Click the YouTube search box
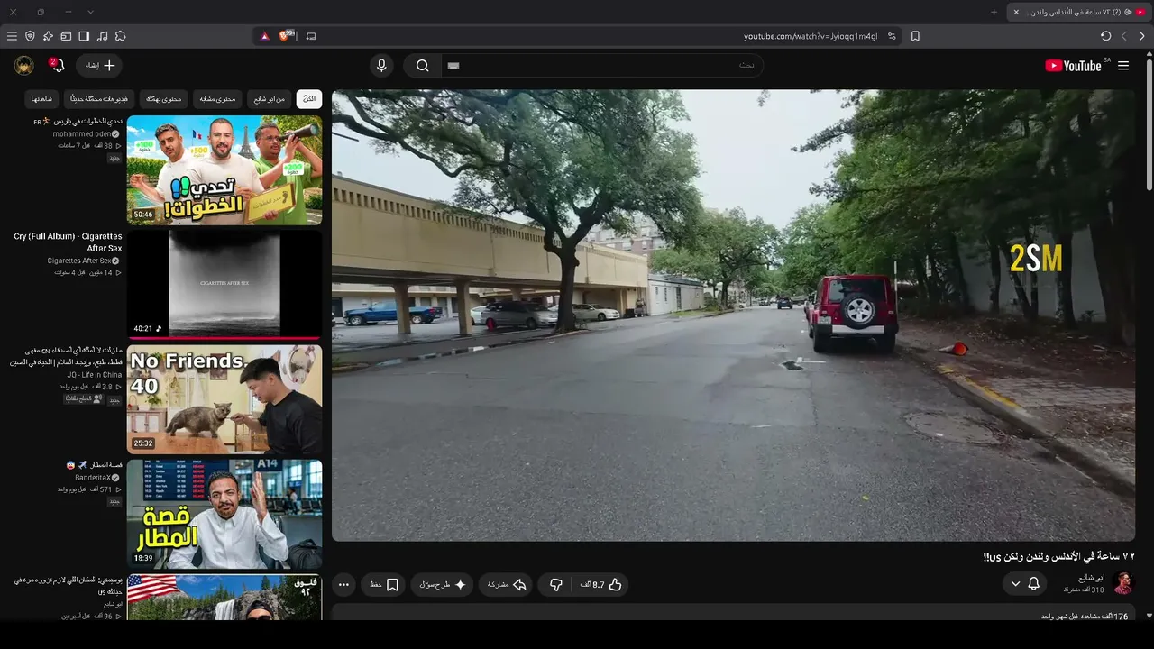Viewport: 1154px width, 649px height. [x=602, y=65]
